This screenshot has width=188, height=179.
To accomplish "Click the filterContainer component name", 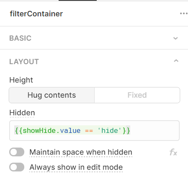I will point(36,14).
